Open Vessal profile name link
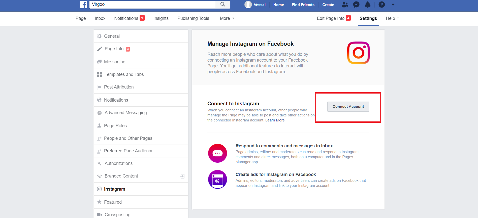 (260, 5)
